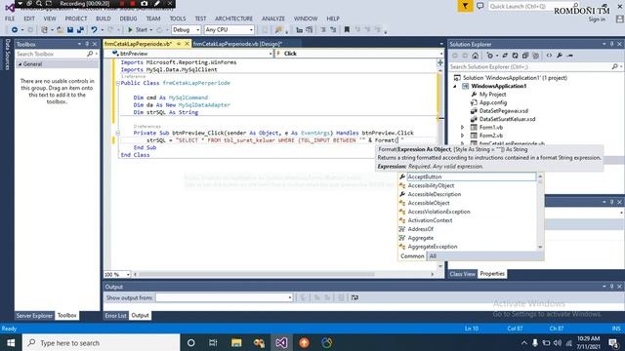Click the Open File toolbar icon
Viewport: 625px width, 351px height.
pos(60,30)
